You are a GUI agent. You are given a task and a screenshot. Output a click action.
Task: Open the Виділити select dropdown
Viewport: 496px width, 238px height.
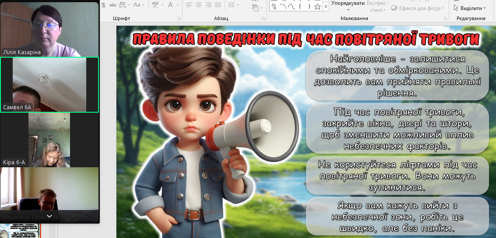pyautogui.click(x=473, y=8)
